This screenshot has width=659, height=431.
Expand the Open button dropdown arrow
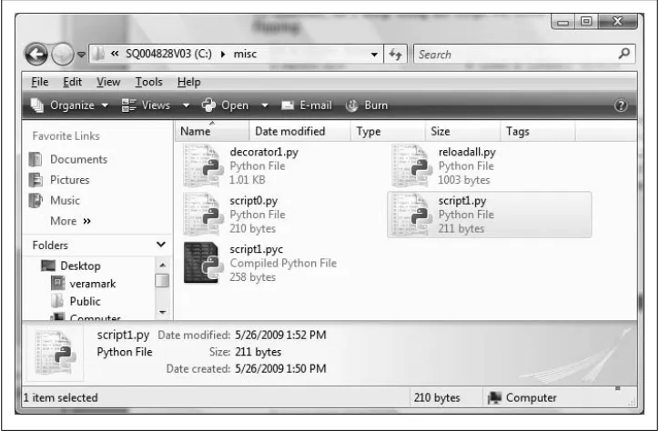point(265,105)
